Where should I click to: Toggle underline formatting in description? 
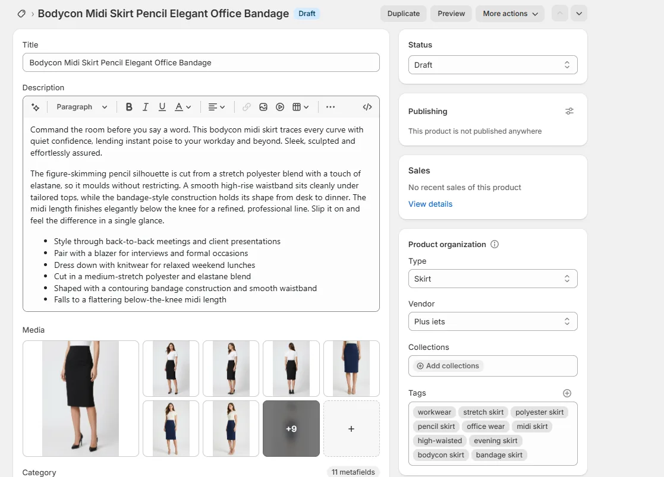[x=162, y=107]
